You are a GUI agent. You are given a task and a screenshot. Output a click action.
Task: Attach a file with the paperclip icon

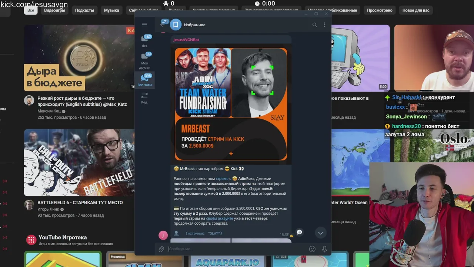tap(161, 249)
